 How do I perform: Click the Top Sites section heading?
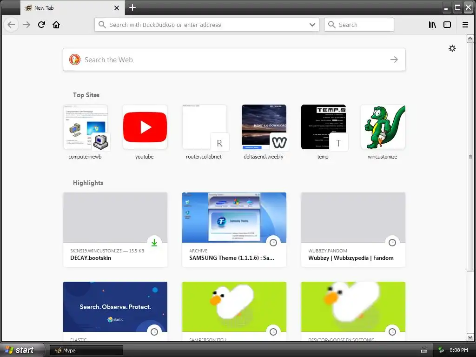tap(86, 95)
